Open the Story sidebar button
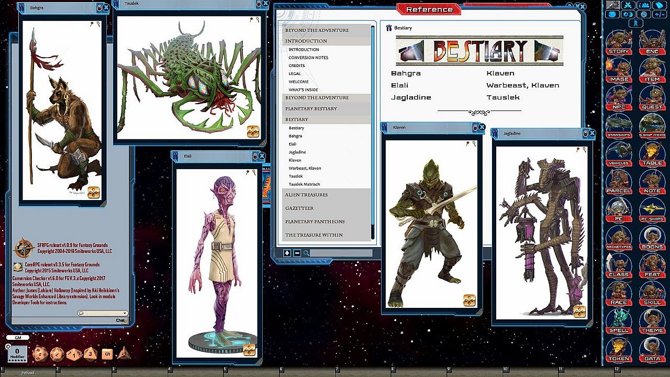Image resolution: width=670 pixels, height=377 pixels. (619, 42)
